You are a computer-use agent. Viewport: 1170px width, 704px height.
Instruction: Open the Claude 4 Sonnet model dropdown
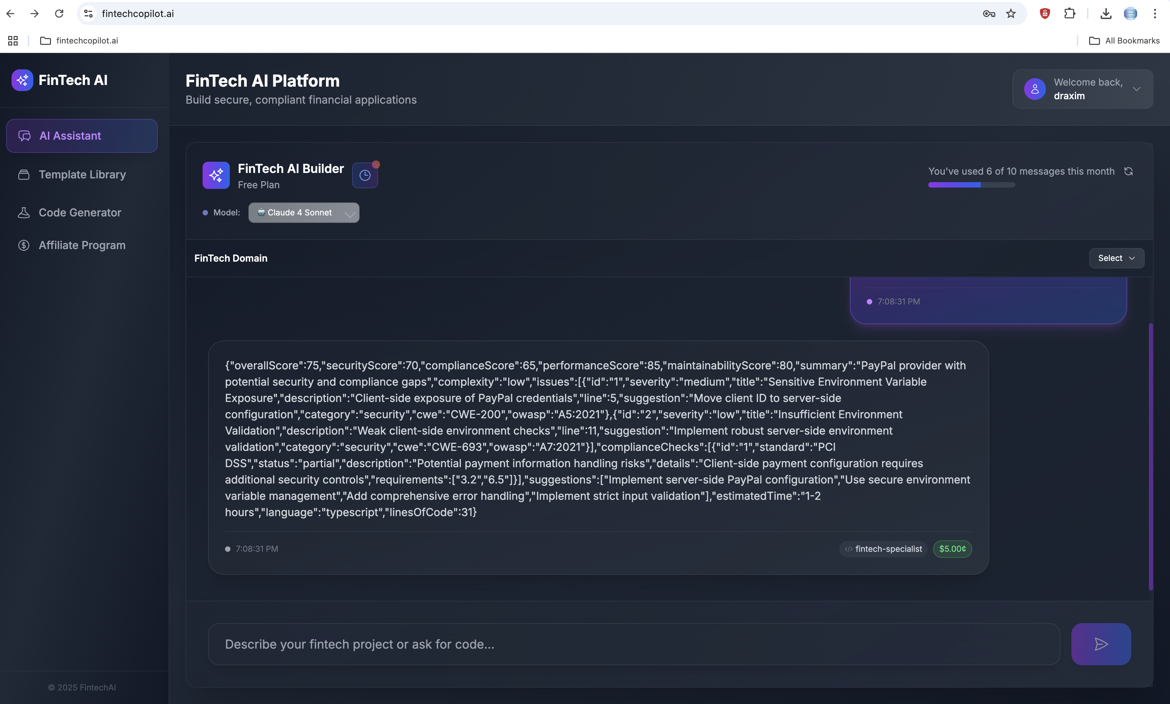tap(304, 213)
